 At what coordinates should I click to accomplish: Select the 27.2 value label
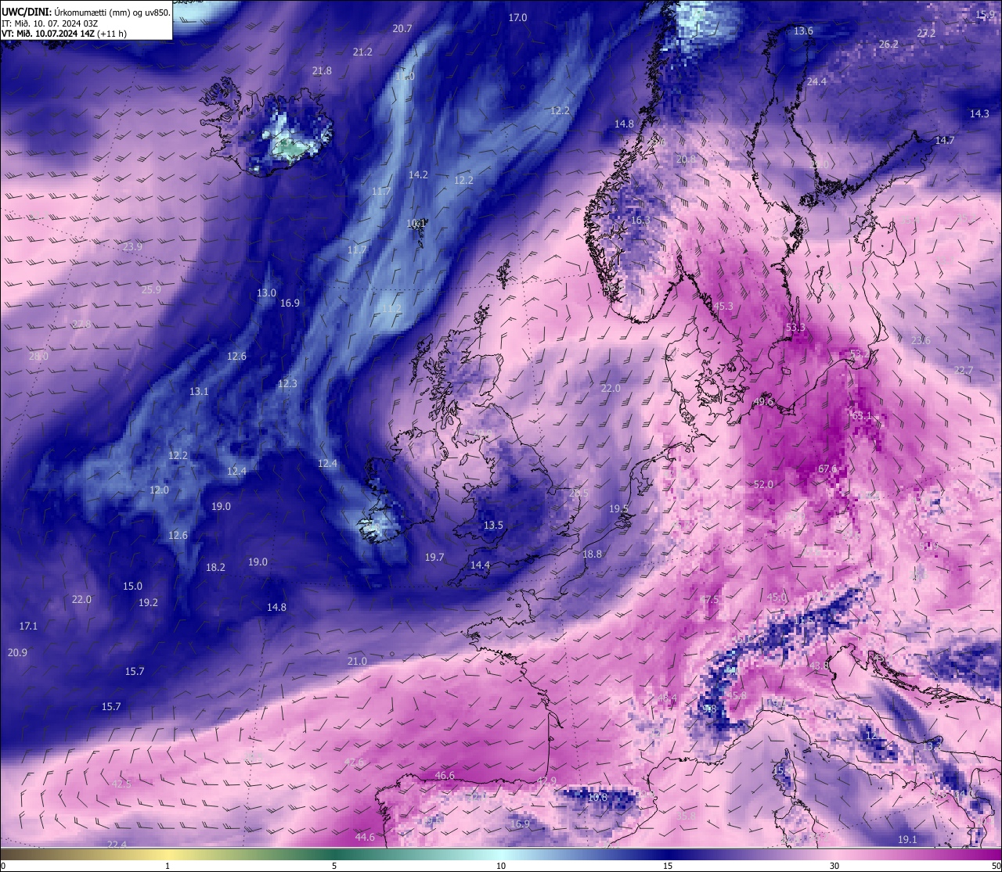tap(926, 34)
